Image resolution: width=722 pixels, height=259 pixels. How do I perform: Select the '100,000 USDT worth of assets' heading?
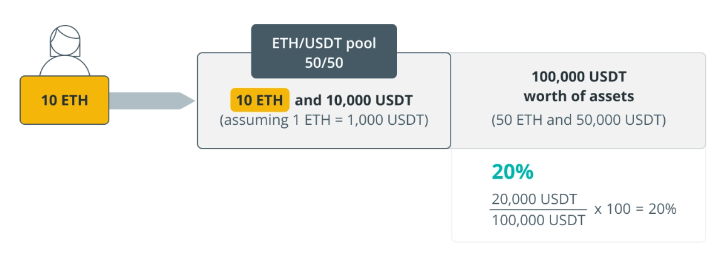pyautogui.click(x=579, y=87)
